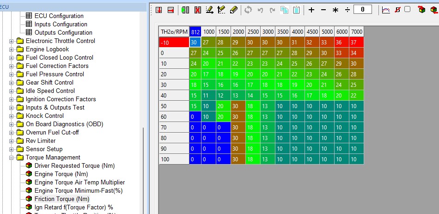
Task: Click the eraser icon in toolbar
Action: tap(234, 10)
